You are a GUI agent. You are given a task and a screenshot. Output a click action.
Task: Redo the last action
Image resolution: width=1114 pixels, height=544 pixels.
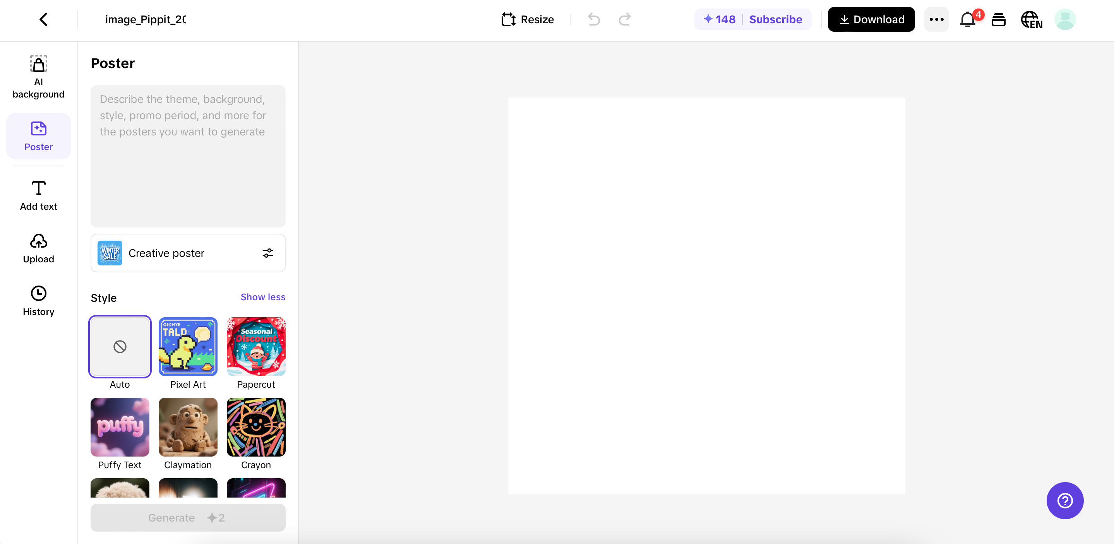click(x=624, y=19)
